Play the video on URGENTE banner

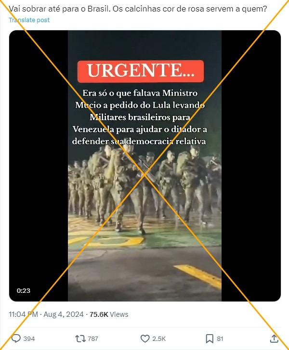pos(141,71)
